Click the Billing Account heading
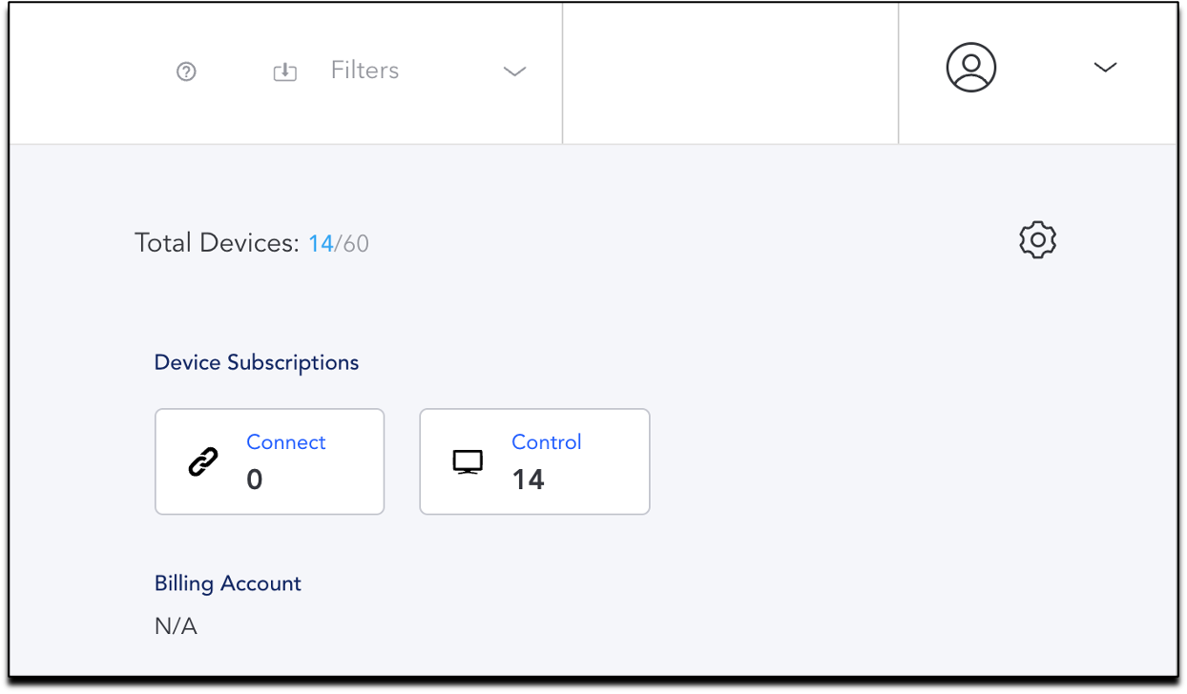 tap(228, 583)
